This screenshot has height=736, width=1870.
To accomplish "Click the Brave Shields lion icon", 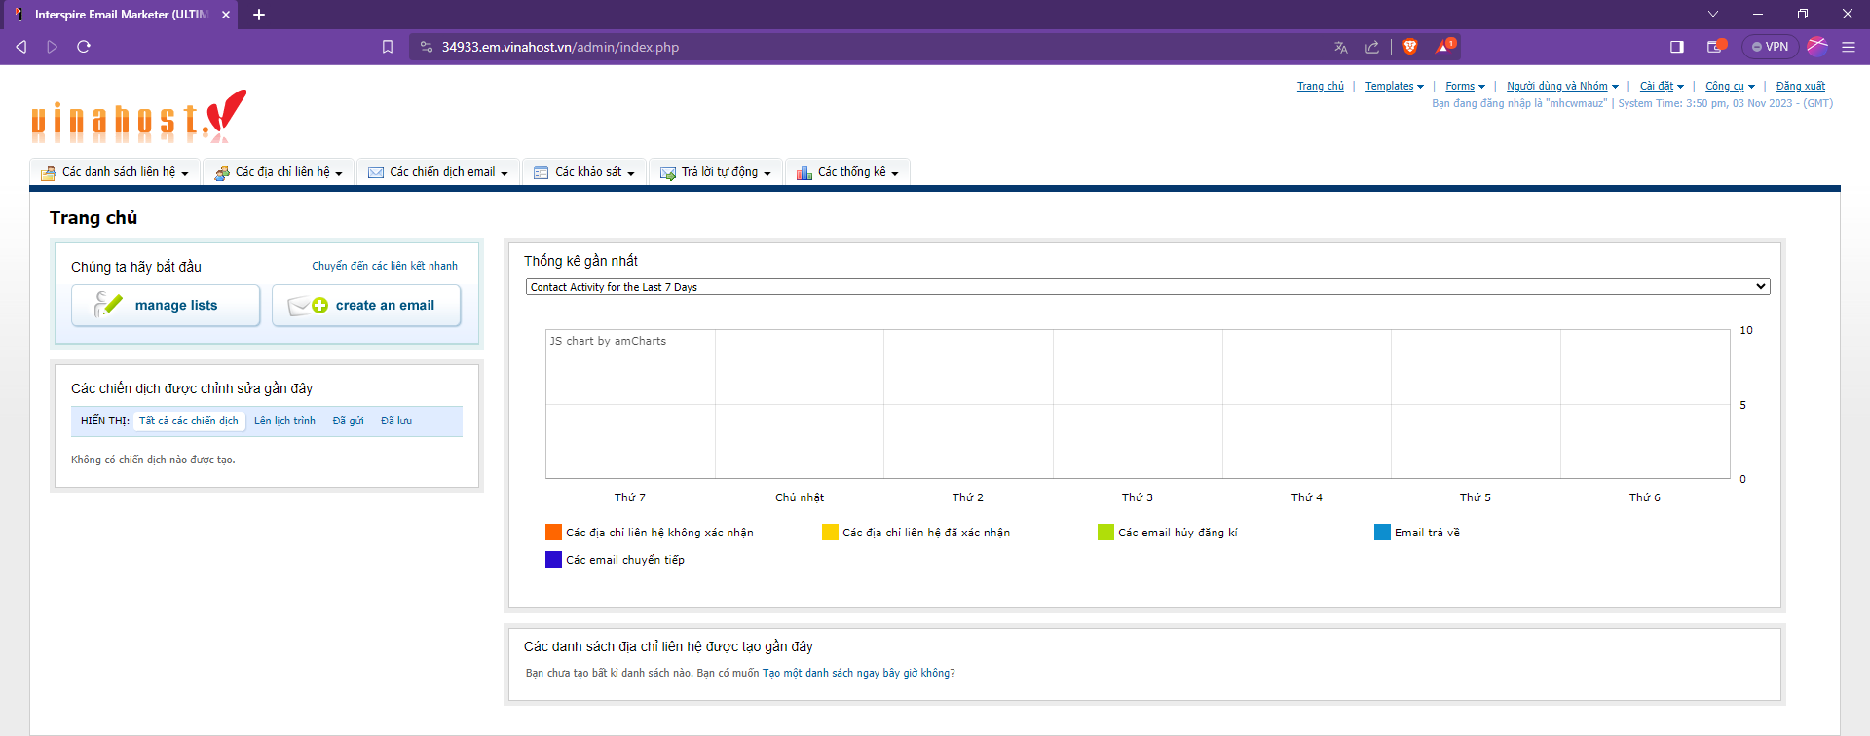I will click(1409, 47).
